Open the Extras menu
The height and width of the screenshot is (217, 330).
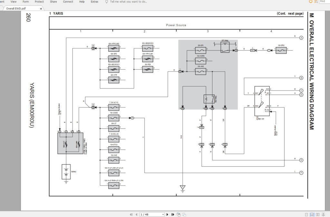[94, 2]
